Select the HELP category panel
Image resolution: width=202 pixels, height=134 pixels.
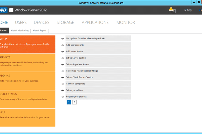click(27, 118)
